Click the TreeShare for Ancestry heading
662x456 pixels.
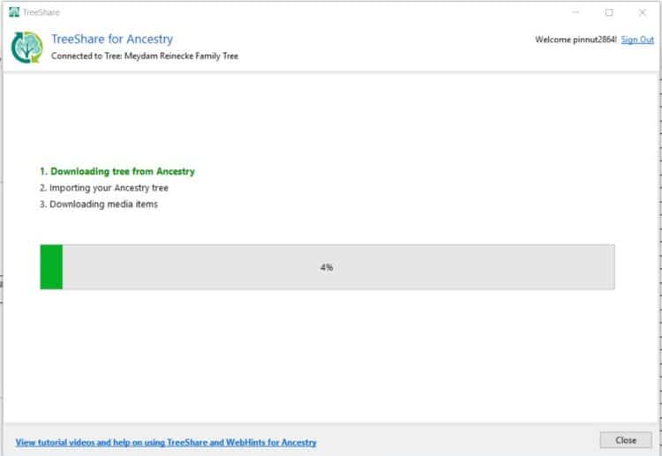(x=112, y=39)
